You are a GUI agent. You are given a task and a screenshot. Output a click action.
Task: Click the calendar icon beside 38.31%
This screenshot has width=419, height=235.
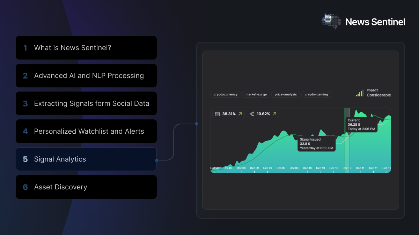pyautogui.click(x=217, y=114)
